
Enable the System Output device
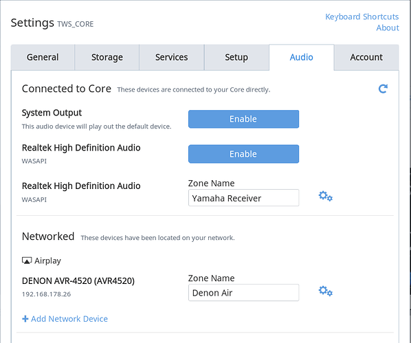tap(243, 119)
